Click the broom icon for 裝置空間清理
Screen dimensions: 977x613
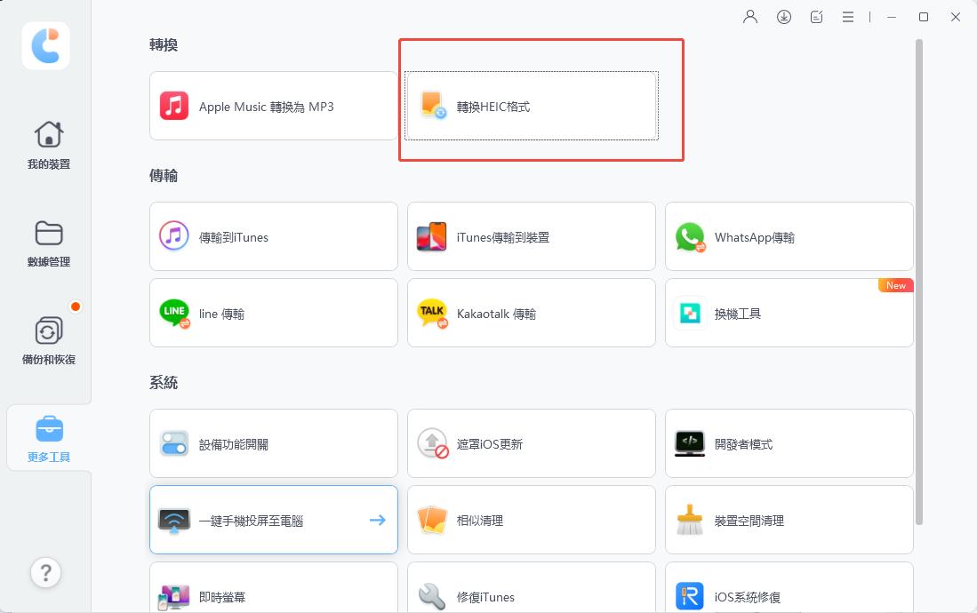pos(690,520)
